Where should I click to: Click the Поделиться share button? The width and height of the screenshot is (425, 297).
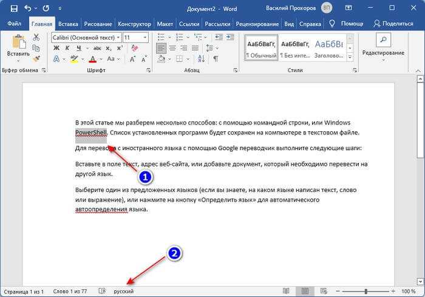point(393,24)
